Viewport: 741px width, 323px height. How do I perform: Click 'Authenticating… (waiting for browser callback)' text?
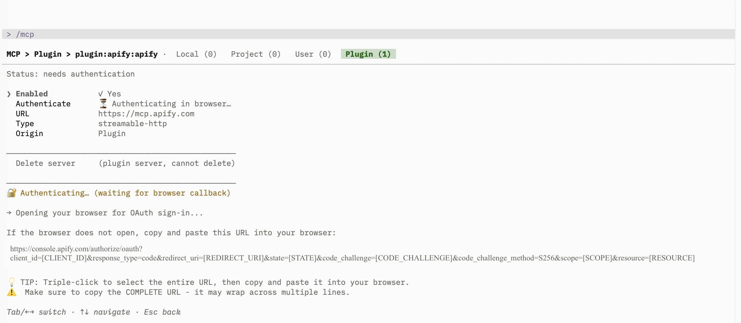pyautogui.click(x=125, y=193)
